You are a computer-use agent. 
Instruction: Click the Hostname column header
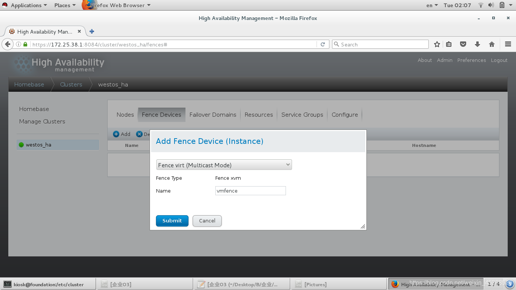pos(424,145)
